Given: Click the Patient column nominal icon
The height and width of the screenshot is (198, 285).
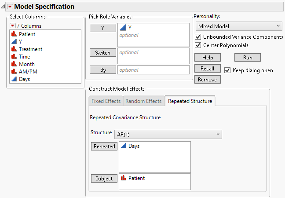Looking at the screenshot, I should (x=14, y=34).
